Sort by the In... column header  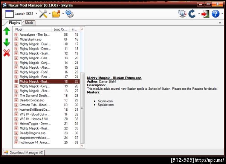(75, 29)
